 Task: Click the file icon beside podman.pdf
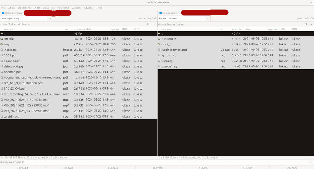click(2, 72)
